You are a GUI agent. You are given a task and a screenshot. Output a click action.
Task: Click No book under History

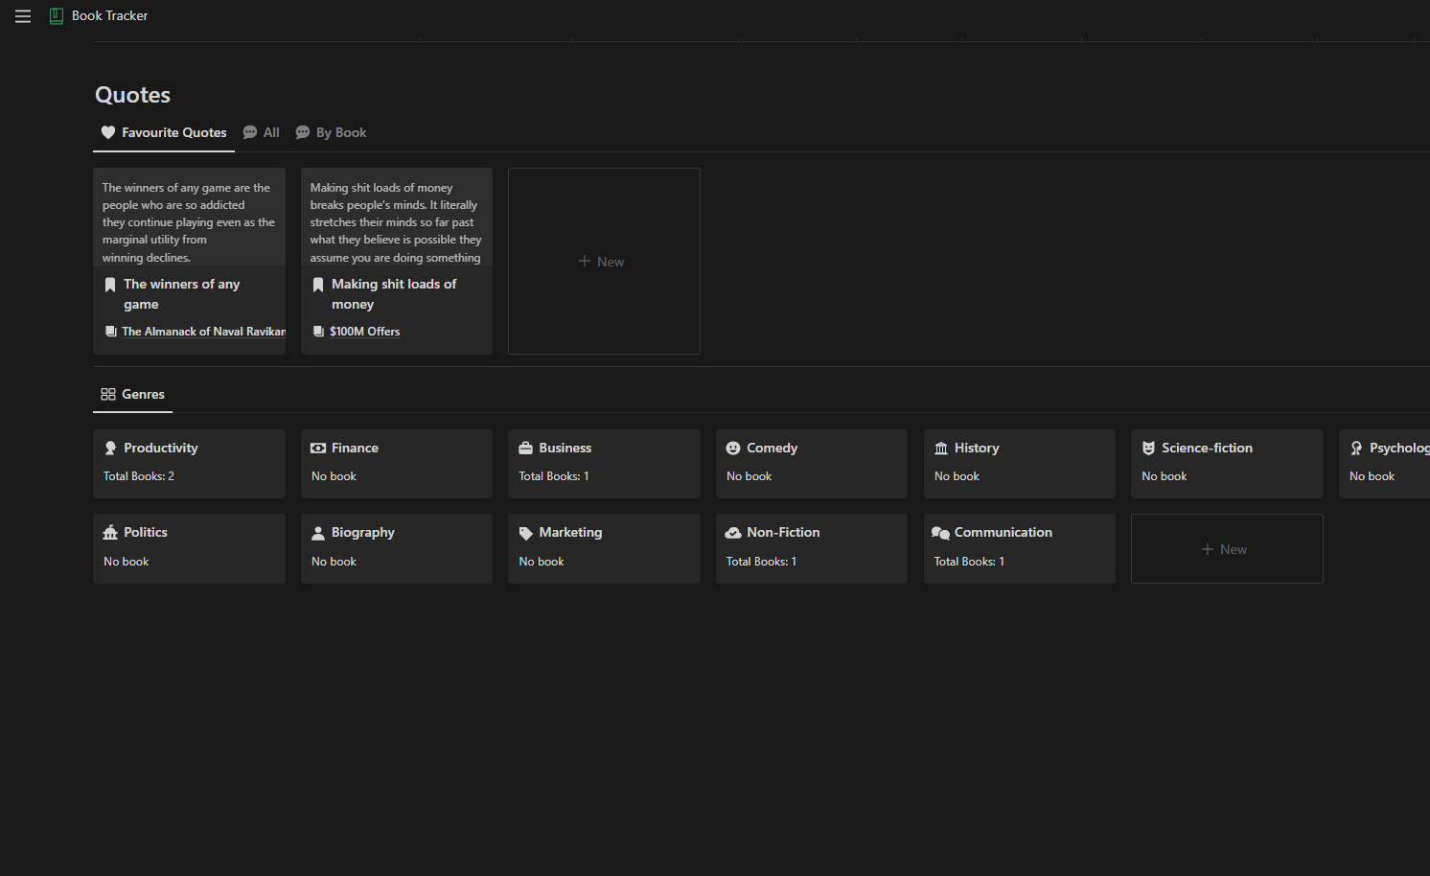pos(957,476)
